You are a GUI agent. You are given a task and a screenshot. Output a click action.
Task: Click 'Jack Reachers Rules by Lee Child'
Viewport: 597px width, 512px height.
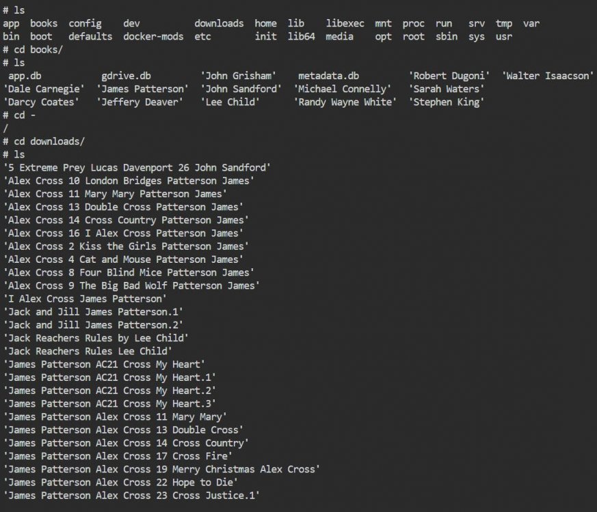click(x=96, y=338)
